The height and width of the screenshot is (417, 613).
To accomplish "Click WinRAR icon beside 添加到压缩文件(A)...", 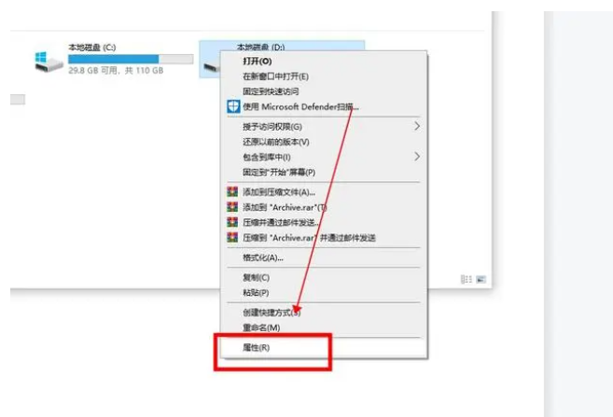I will [x=232, y=192].
